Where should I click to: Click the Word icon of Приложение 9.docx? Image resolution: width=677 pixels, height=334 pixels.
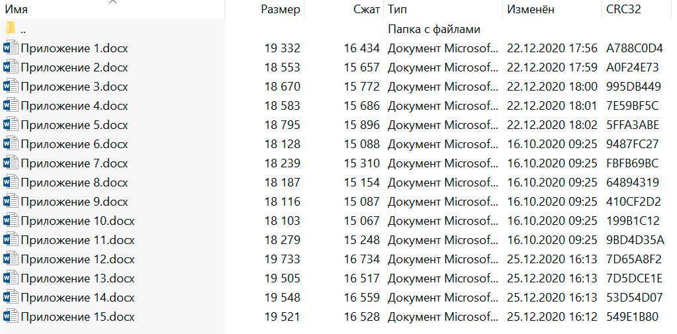(x=11, y=202)
